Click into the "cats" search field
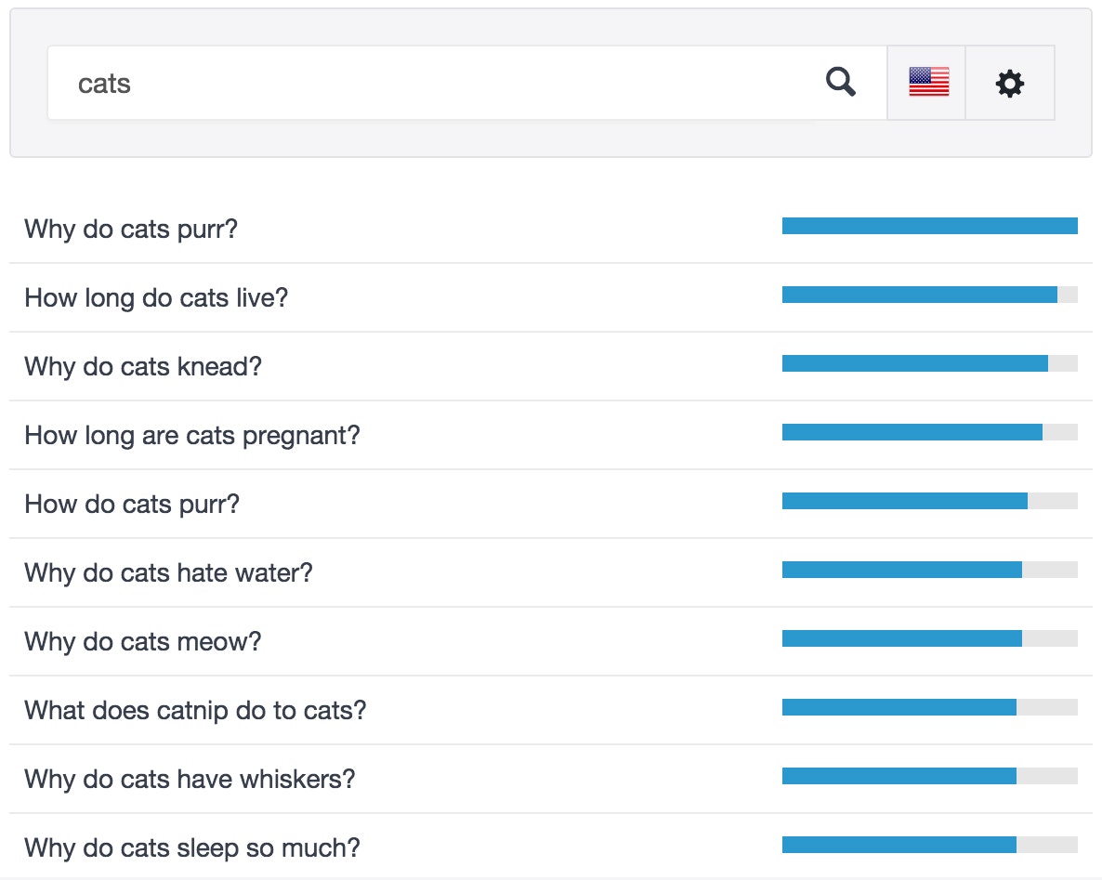The height and width of the screenshot is (880, 1102). tap(427, 84)
